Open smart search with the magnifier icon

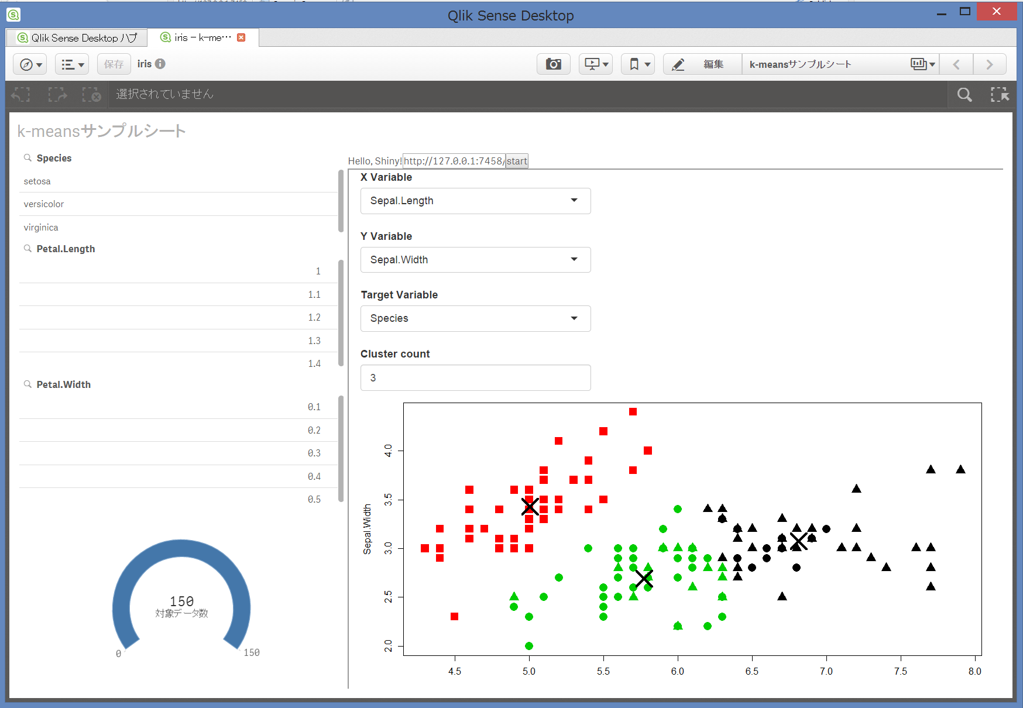point(964,94)
